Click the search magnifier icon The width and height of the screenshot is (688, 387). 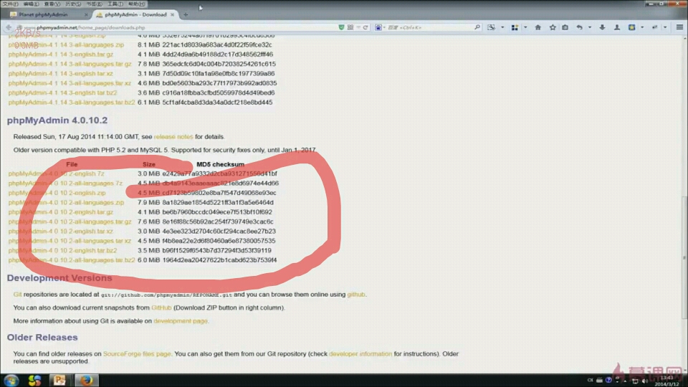tap(477, 27)
